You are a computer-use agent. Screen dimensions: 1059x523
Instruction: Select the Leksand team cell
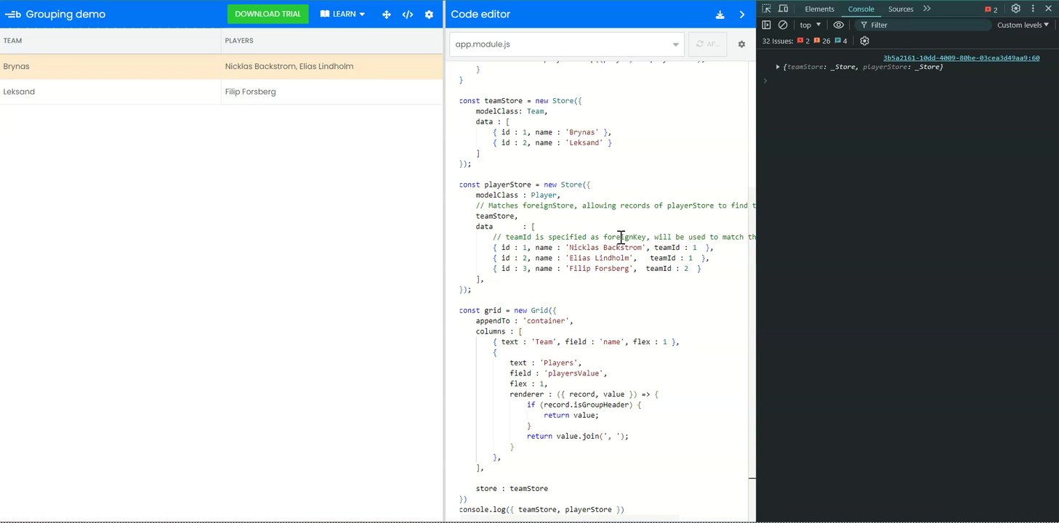click(x=110, y=92)
